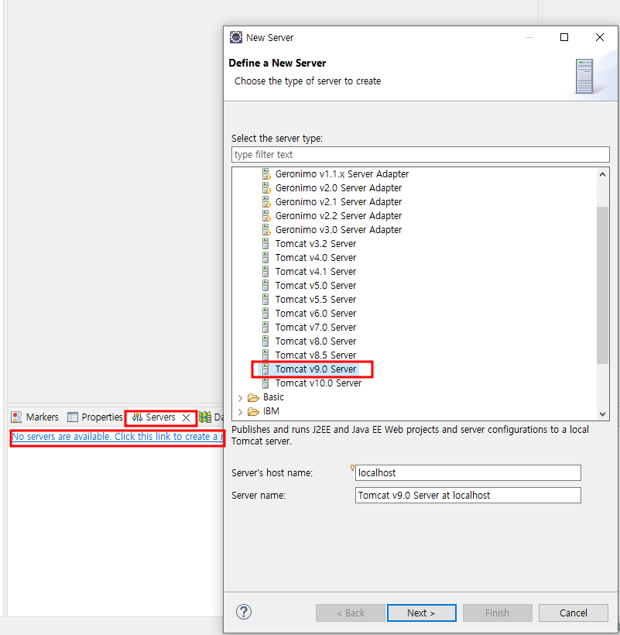Select the text Geronimo v3.0 Server Adapter

point(338,230)
